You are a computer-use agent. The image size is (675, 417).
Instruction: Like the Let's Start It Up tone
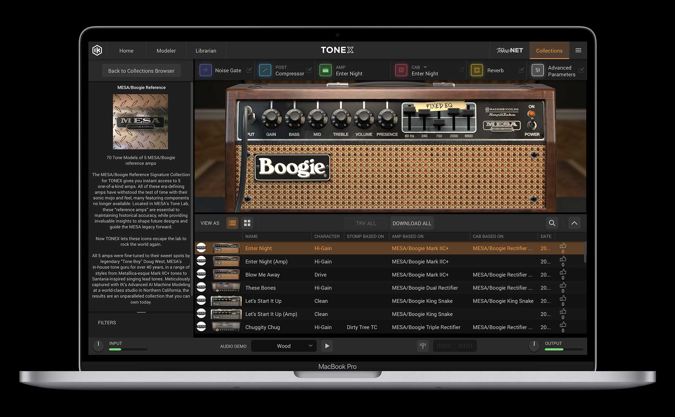pos(563,298)
